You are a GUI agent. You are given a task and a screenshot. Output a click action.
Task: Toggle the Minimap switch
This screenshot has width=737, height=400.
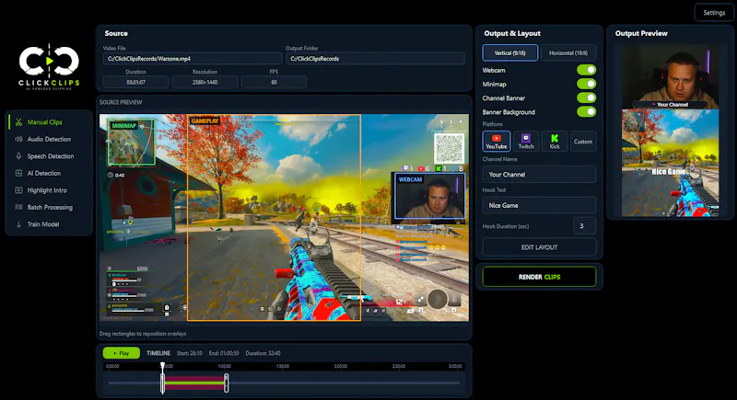tap(586, 84)
